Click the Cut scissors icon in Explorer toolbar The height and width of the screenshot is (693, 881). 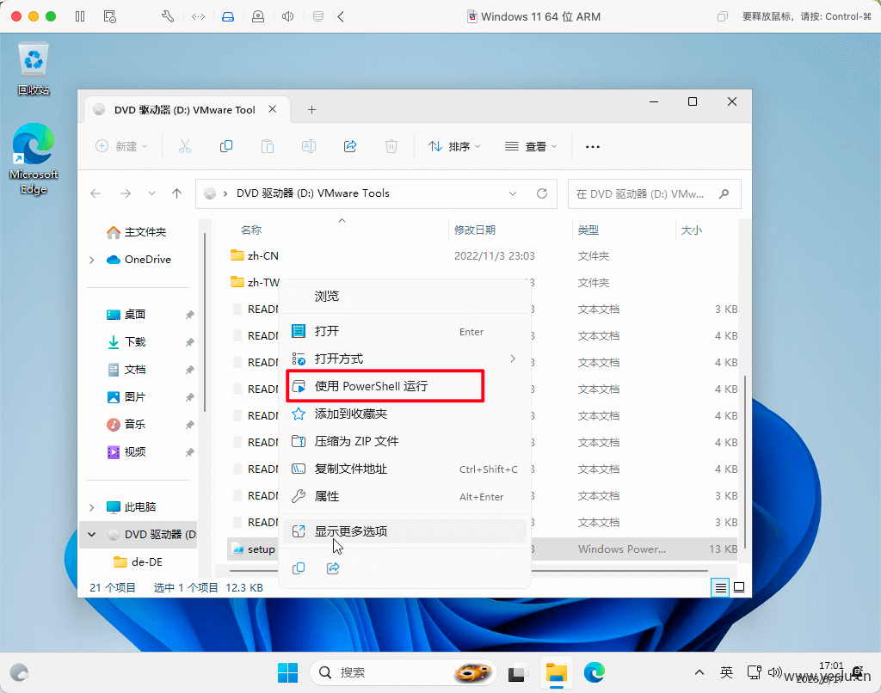[x=185, y=146]
